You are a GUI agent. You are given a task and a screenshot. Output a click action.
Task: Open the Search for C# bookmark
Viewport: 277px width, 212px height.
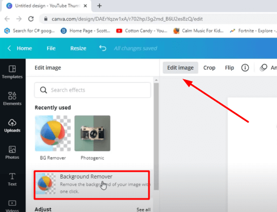(29, 31)
